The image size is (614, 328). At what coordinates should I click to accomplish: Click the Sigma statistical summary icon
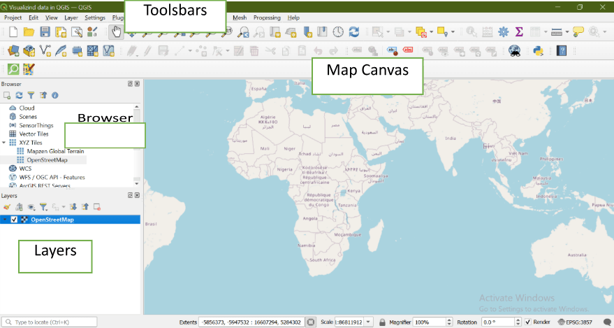(519, 31)
